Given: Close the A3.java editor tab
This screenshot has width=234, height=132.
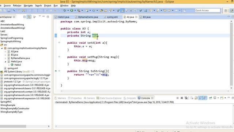Looking at the screenshot, I should [x=136, y=17].
